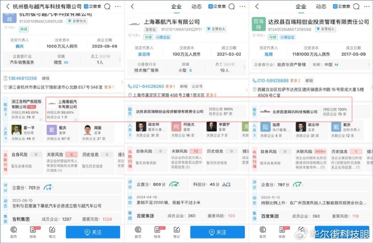Tap 北京百度网讯 shareholder logo icon
Viewport: 373px width, 243px height.
pos(265,112)
